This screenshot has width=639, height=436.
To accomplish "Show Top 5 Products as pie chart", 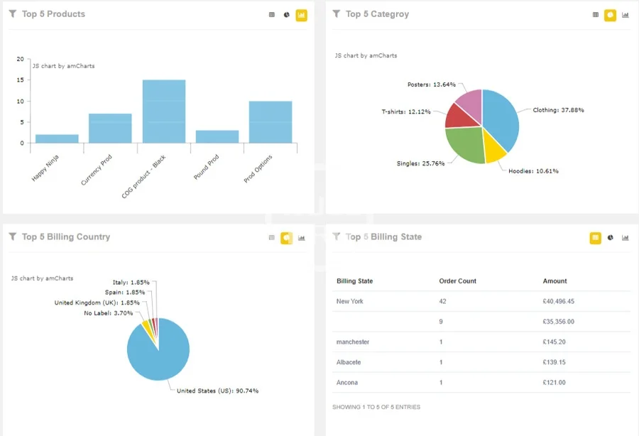I will pos(286,15).
